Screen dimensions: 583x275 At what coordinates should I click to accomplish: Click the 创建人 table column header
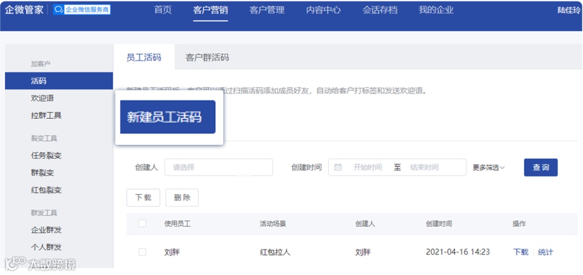click(365, 224)
